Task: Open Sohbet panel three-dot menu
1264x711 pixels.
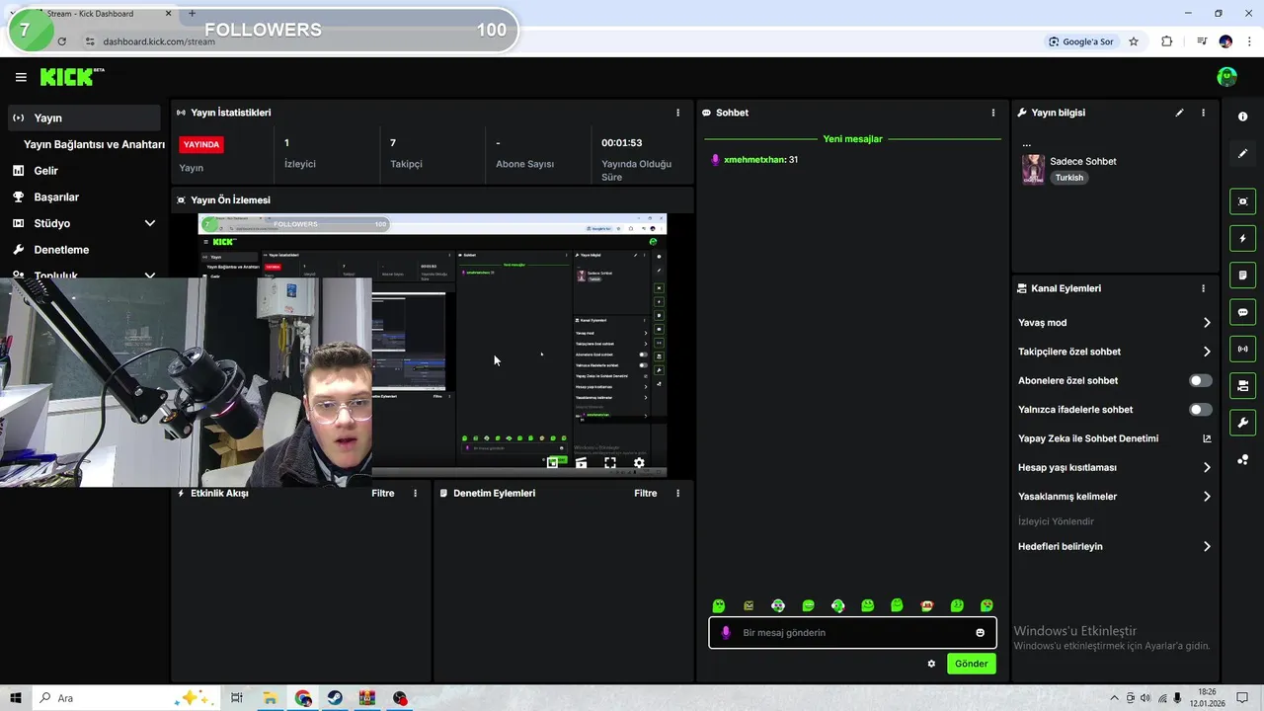Action: (993, 113)
